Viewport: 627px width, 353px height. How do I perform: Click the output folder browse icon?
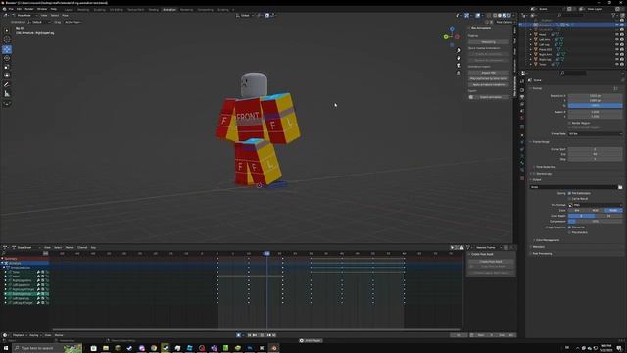coord(620,187)
